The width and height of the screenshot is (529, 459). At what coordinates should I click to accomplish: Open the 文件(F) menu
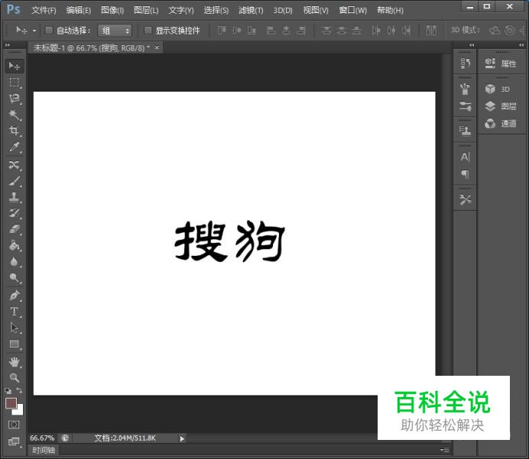pyautogui.click(x=44, y=11)
